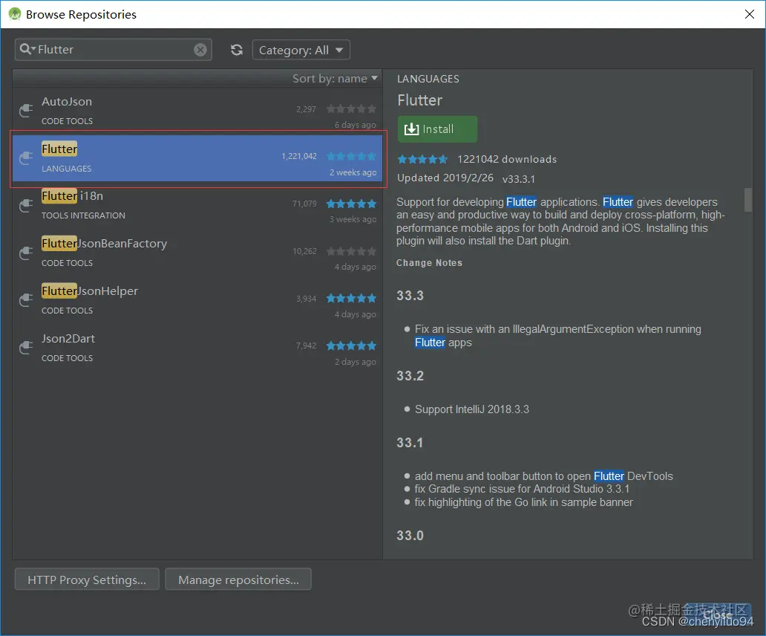The width and height of the screenshot is (766, 636).
Task: Click the Json2Dart plugin icon
Action: tap(26, 348)
